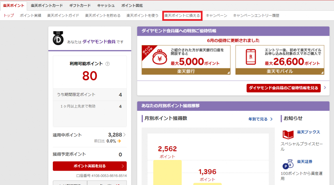Click スペシャルプライスセール notice text
The height and width of the screenshot is (185, 334).
302,147
